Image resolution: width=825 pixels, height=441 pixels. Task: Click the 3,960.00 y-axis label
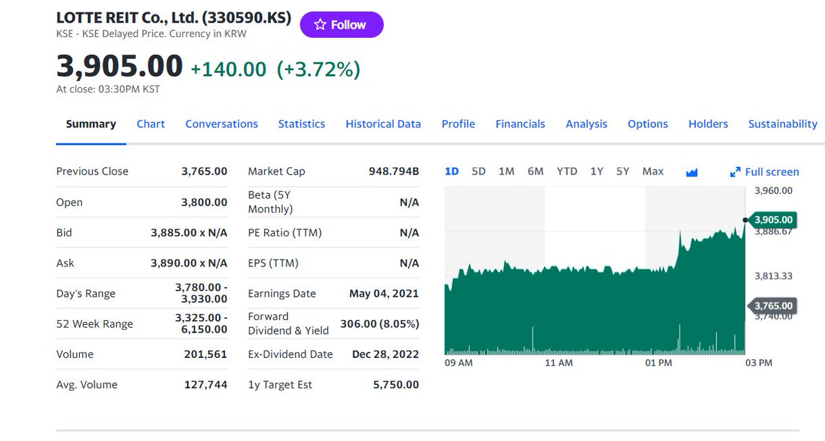(773, 190)
